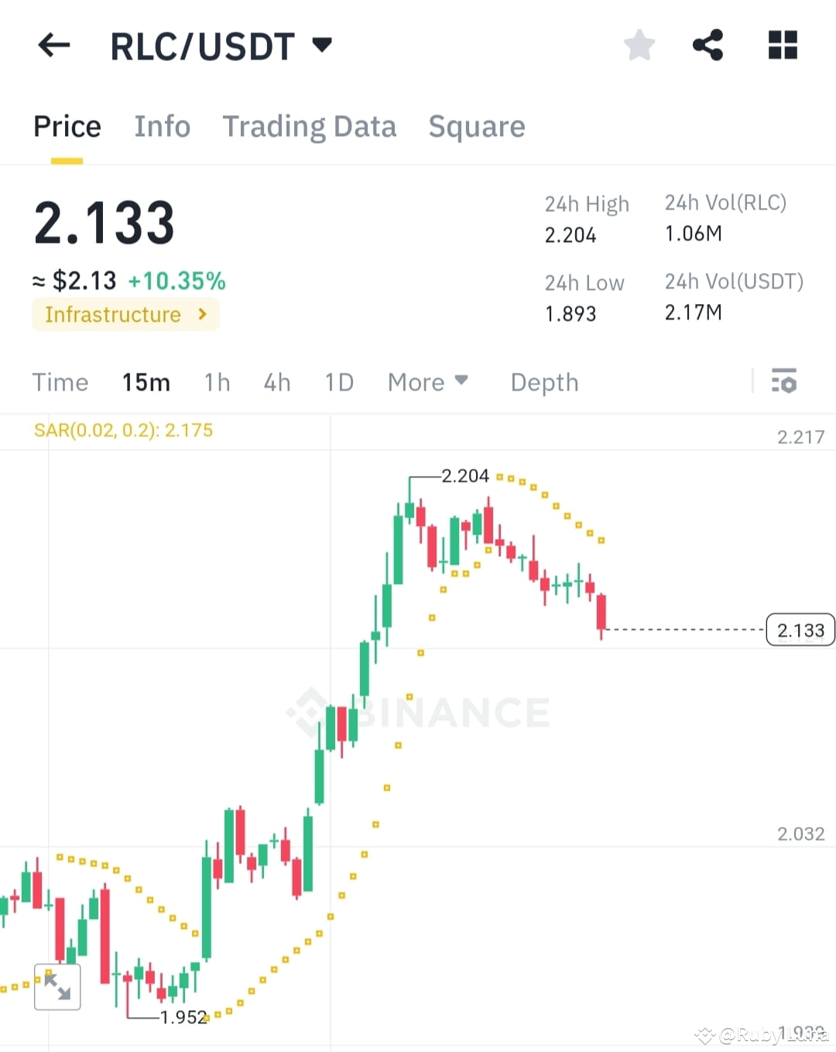Viewport: 836px width, 1052px height.
Task: Select the 4h interval
Action: [276, 381]
